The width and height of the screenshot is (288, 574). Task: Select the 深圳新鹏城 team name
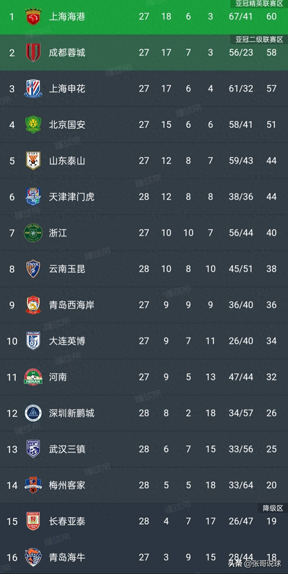coord(72,413)
